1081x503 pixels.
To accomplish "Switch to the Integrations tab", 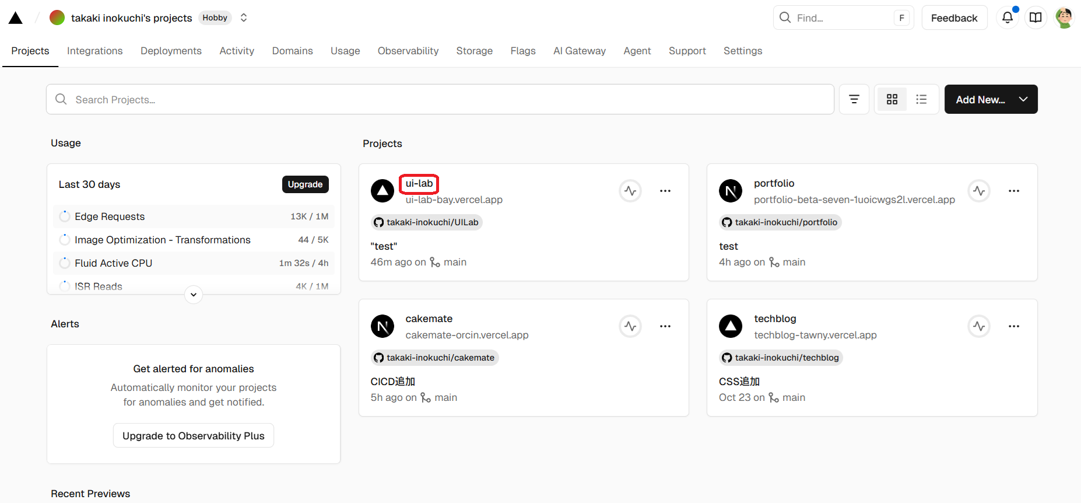I will (95, 51).
